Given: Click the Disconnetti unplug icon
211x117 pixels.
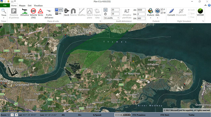Looking at the screenshot, I should (x=181, y=12).
